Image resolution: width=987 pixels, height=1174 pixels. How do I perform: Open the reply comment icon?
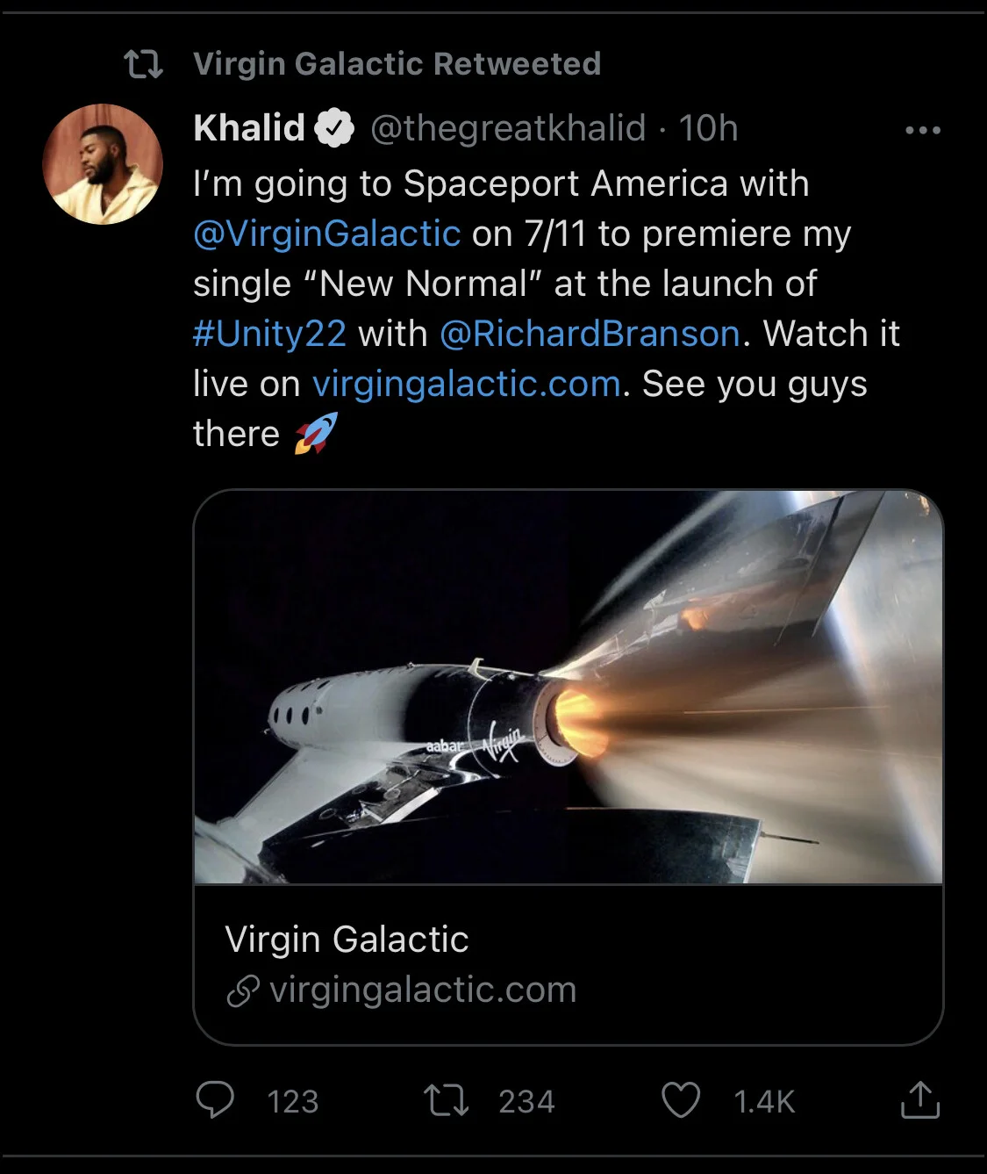point(215,1099)
